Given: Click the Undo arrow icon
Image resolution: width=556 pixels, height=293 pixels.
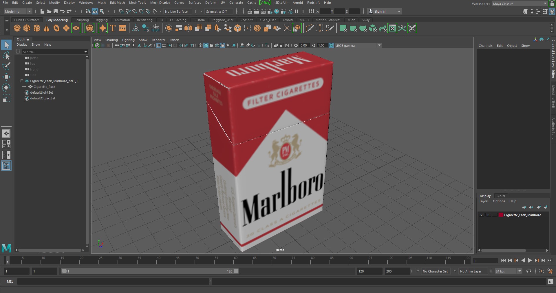Looking at the screenshot, I should click(x=62, y=11).
